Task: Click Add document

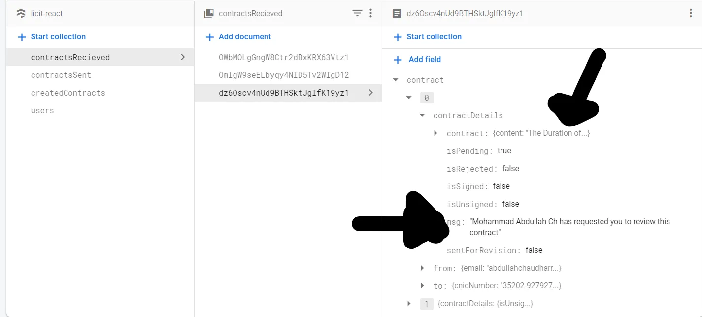Action: (x=238, y=37)
